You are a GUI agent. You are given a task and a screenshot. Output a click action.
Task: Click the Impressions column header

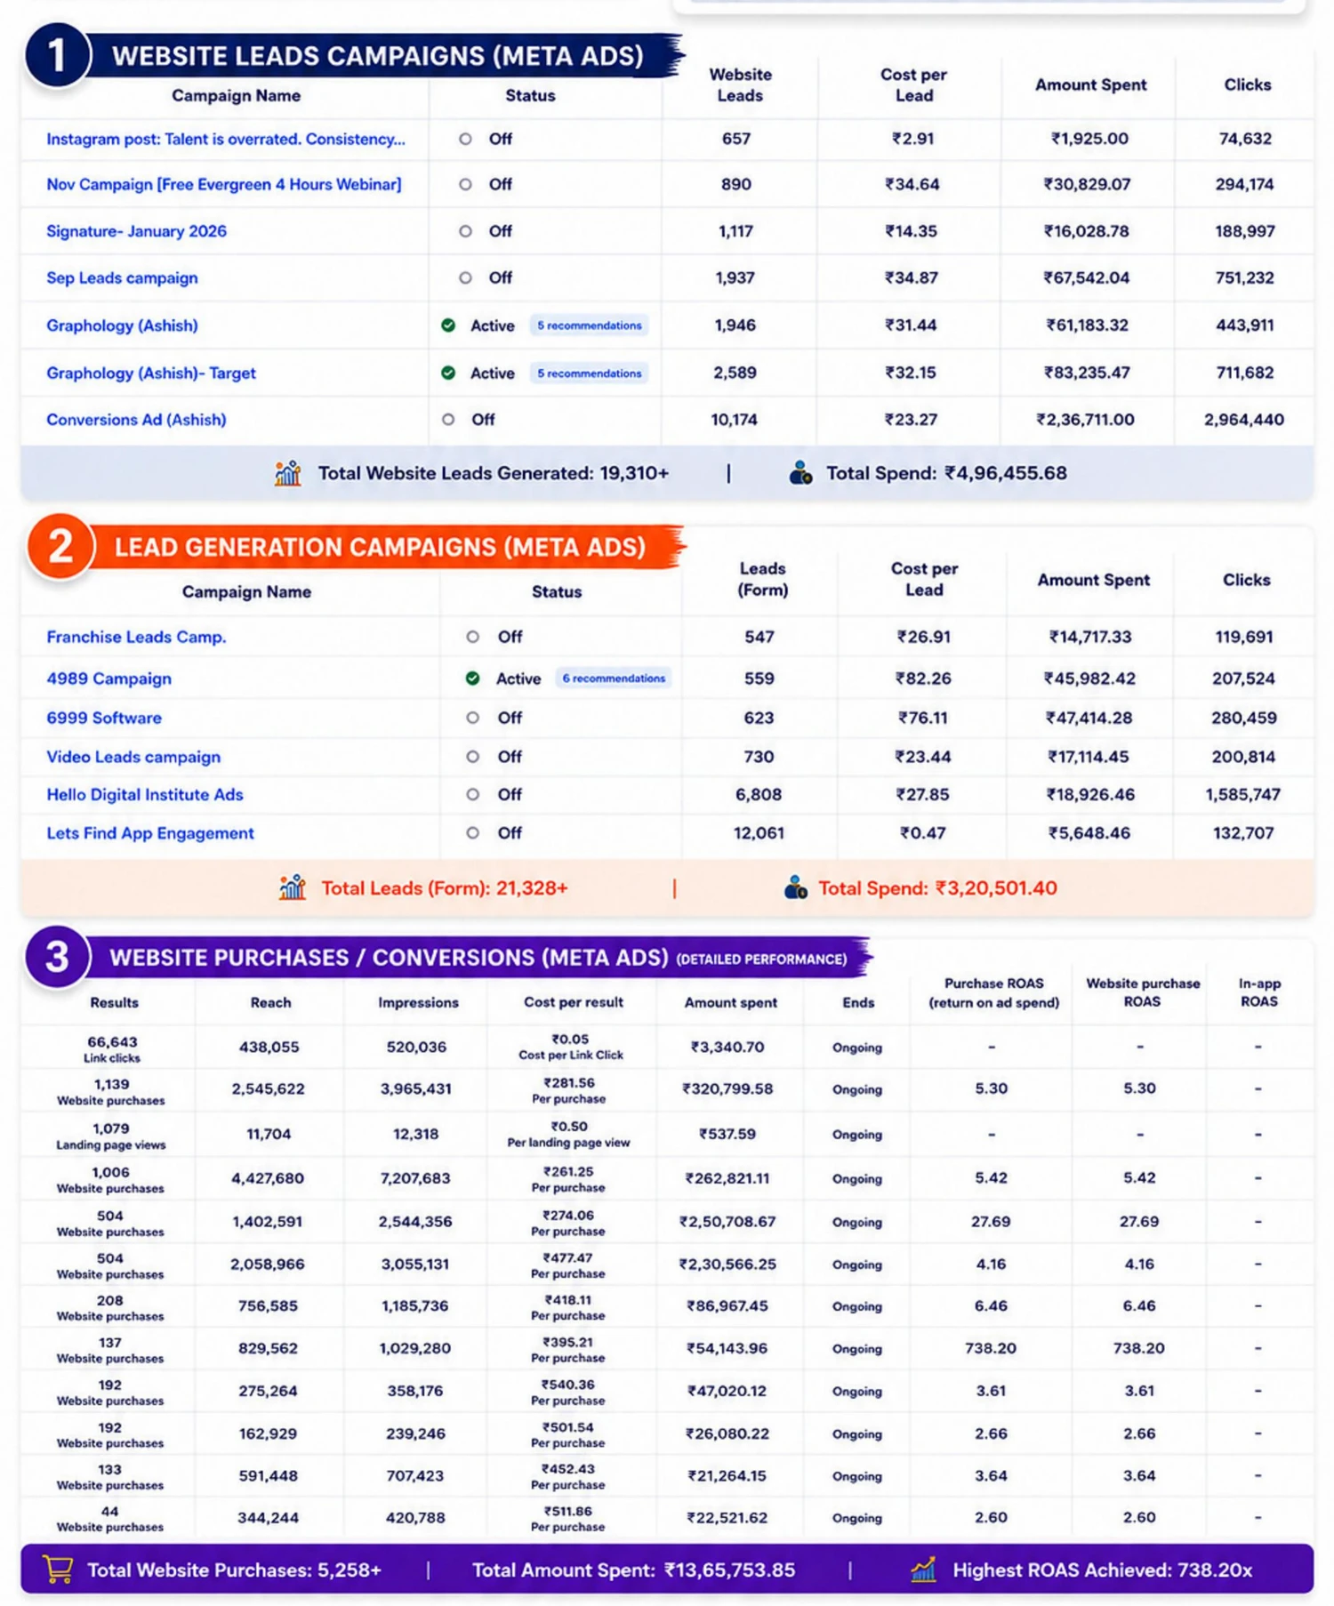pos(418,1002)
